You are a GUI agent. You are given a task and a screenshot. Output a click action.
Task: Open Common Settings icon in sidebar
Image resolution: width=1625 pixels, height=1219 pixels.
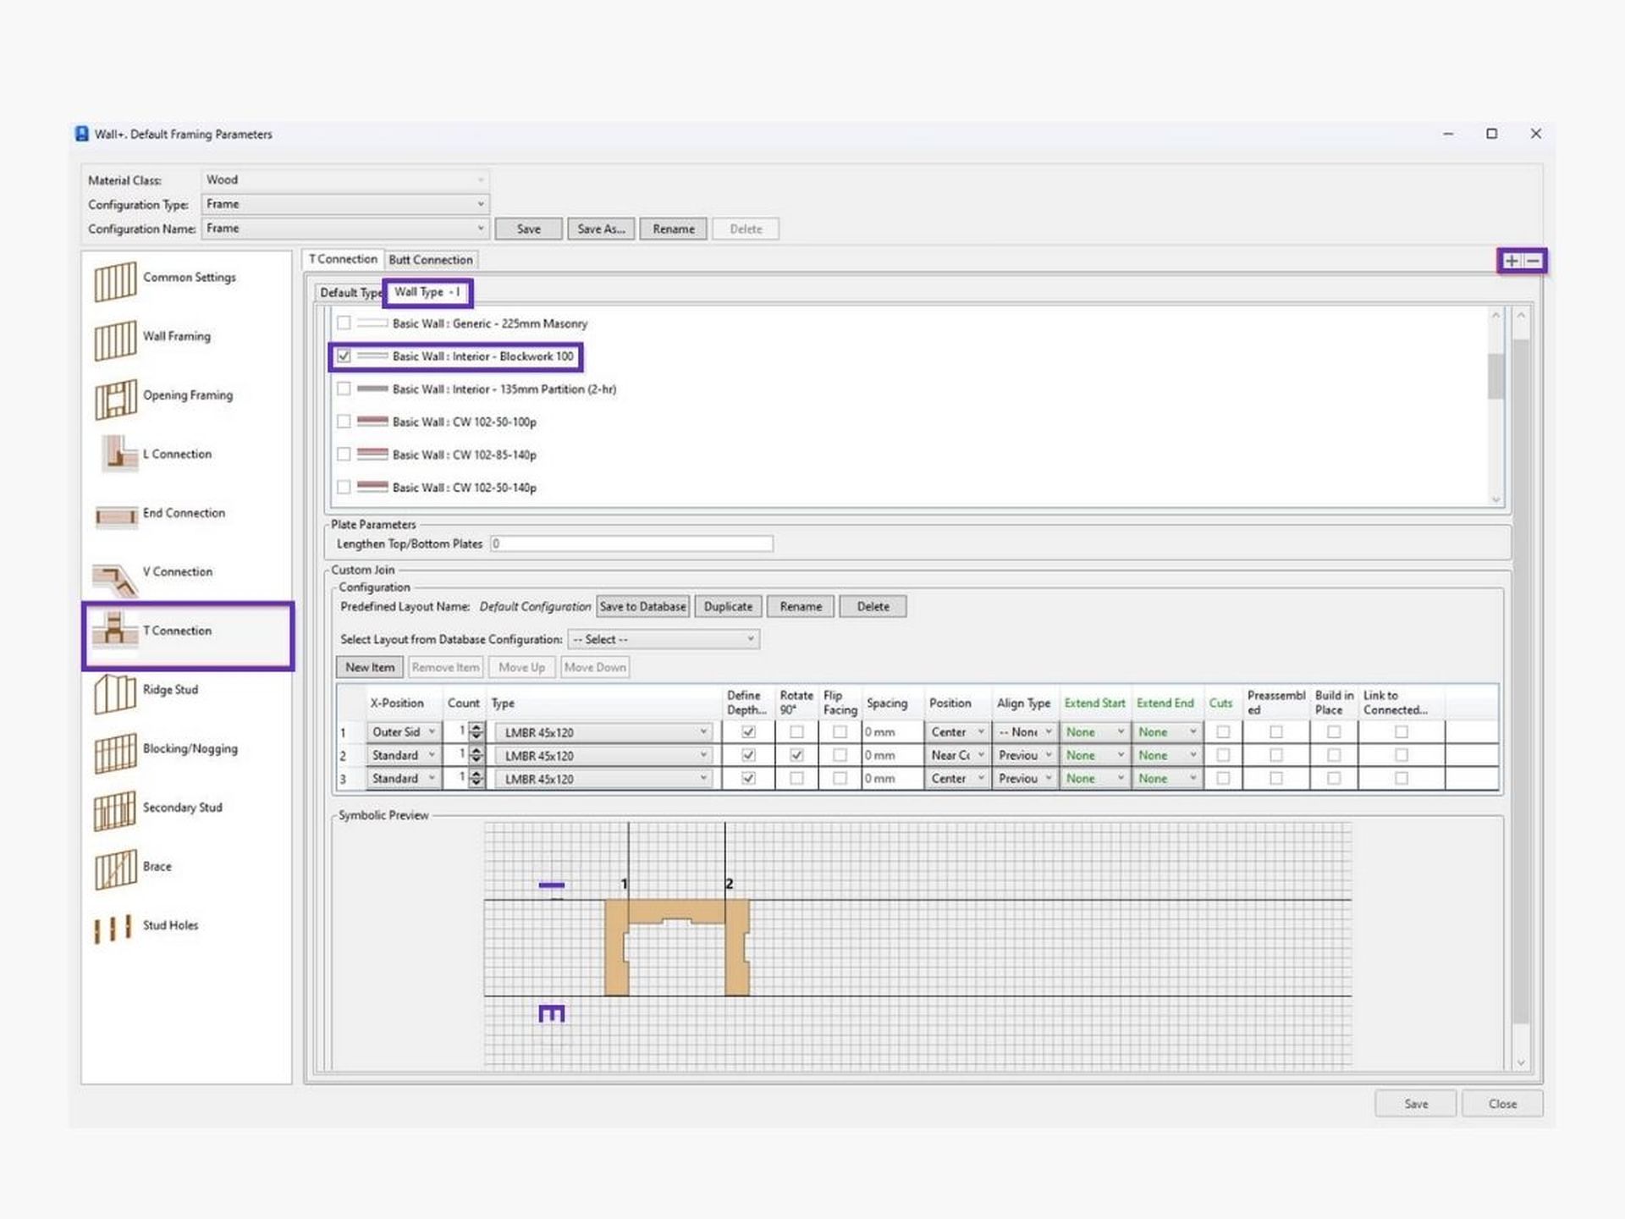coord(115,281)
